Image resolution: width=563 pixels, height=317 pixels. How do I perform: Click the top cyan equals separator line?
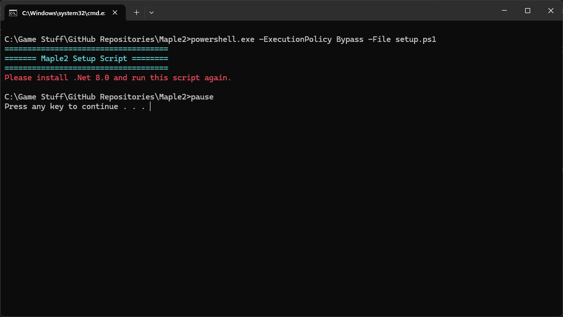86,49
